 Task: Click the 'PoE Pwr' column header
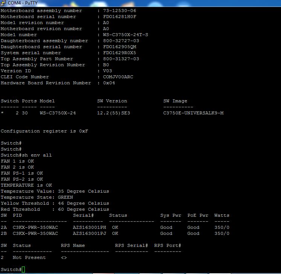click(x=198, y=215)
